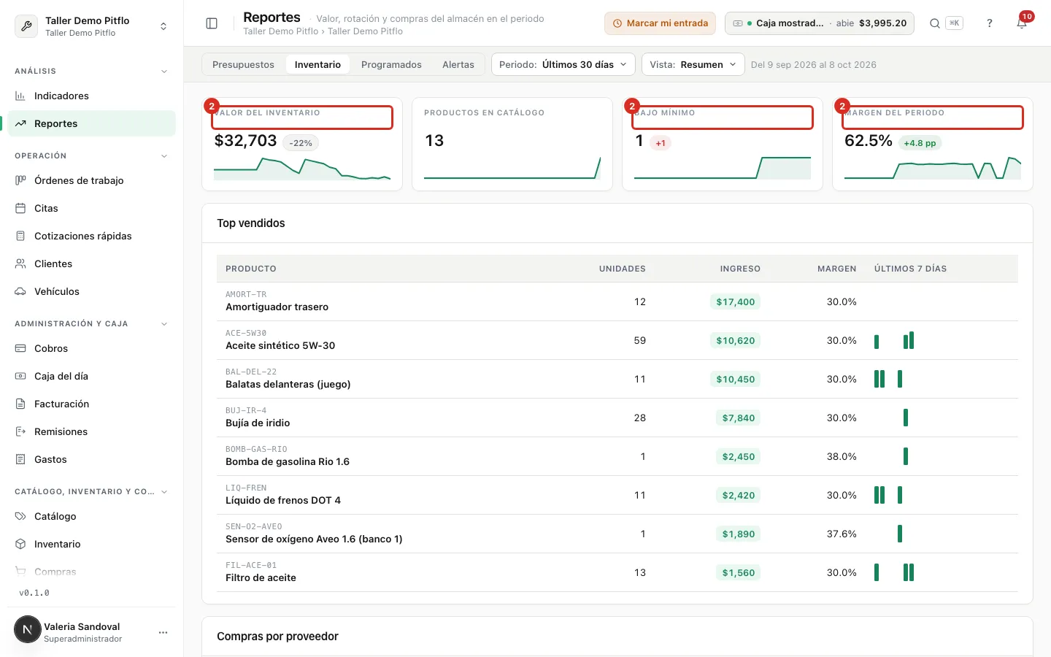Click the Inventario box icon
Viewport: 1051px width, 657px height.
(20, 544)
